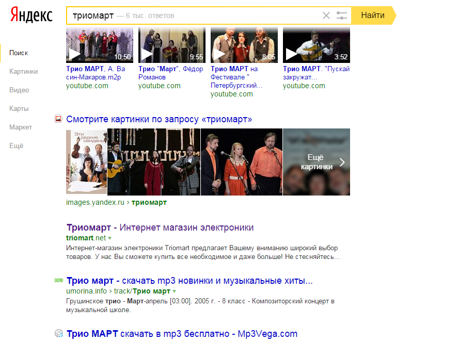Open Трио март - скачать mp3 новинки result
The height and width of the screenshot is (341, 474).
coord(189,281)
